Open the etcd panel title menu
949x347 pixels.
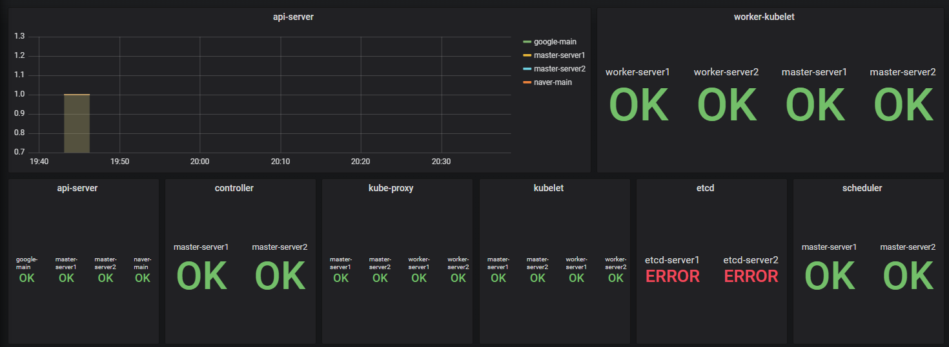pos(705,188)
